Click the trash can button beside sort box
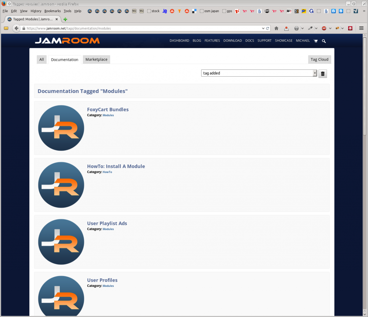 (x=323, y=74)
